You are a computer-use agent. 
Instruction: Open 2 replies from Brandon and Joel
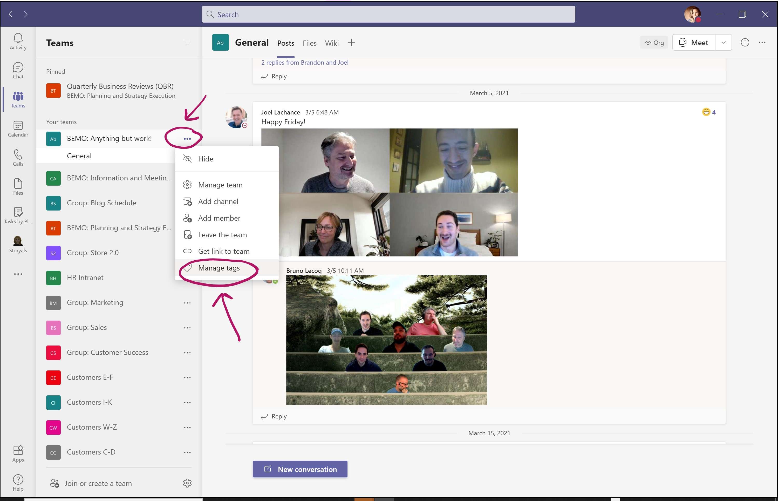(x=304, y=63)
